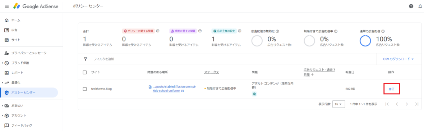Click help icon beside 広告配信の無効化
The width and height of the screenshot is (424, 131).
click(x=277, y=31)
